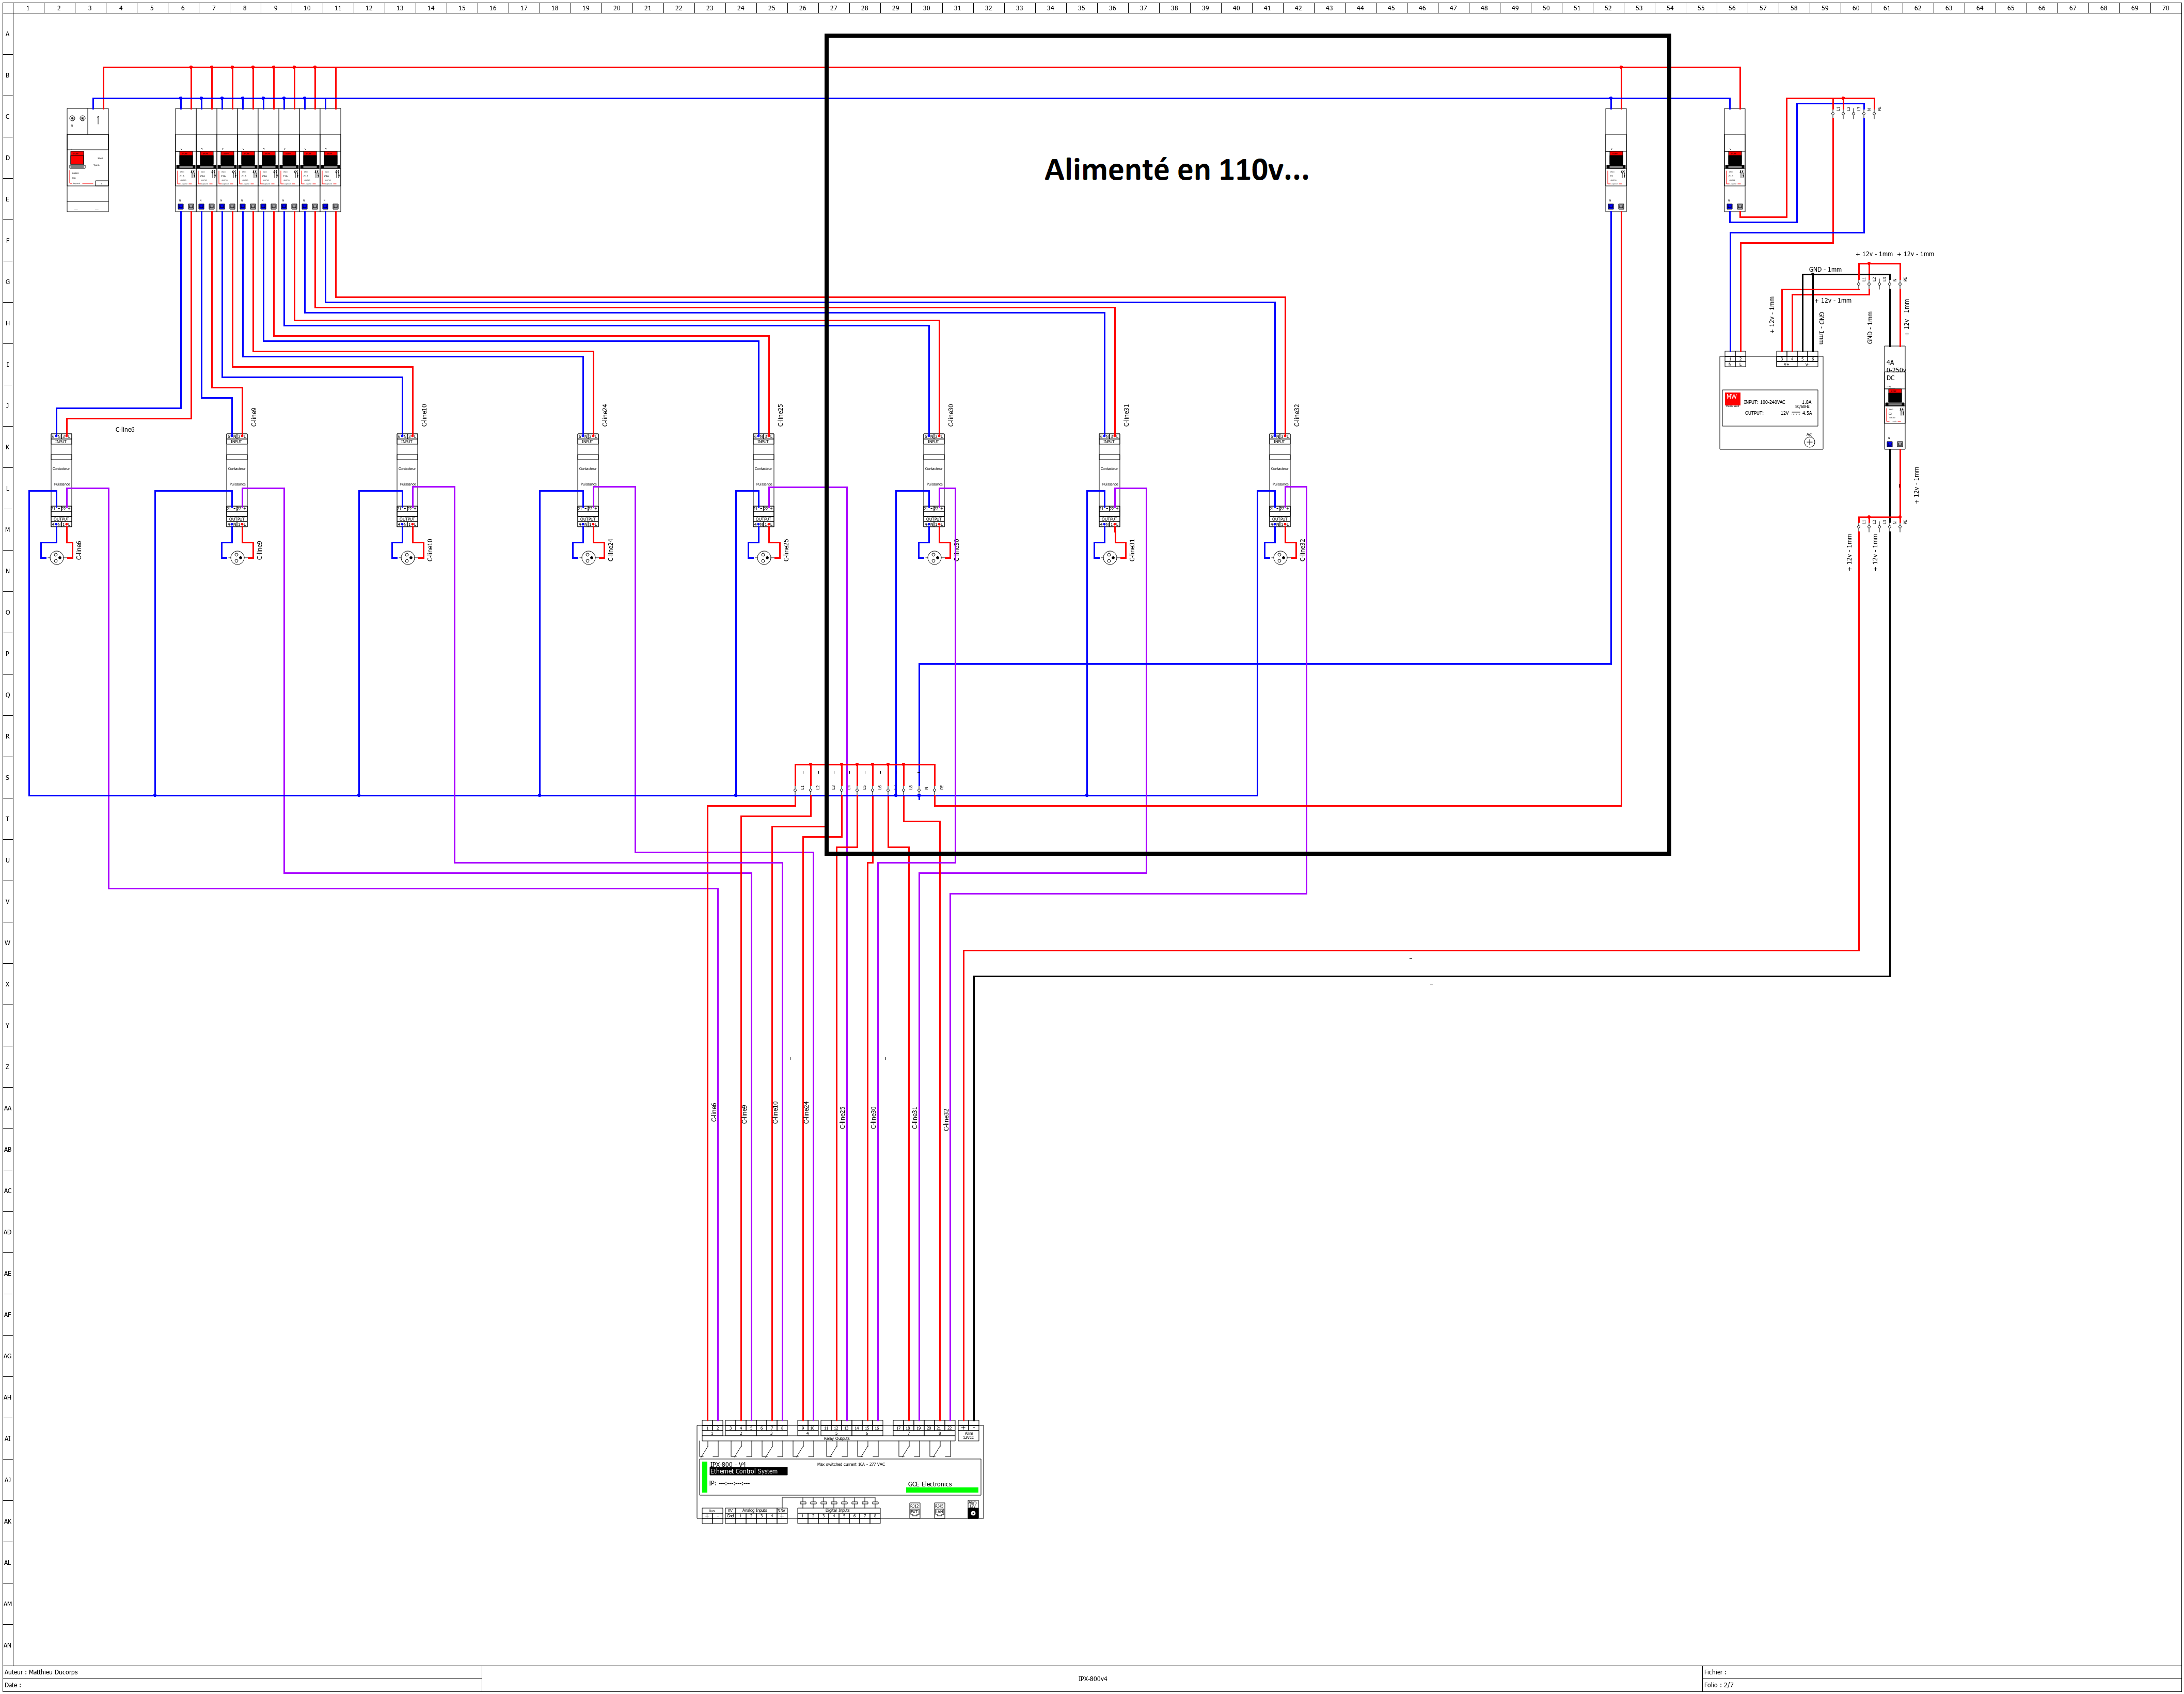Click the C10 breaker near column 56
Screen dimensions: 2184x1694
pyautogui.click(x=1735, y=160)
